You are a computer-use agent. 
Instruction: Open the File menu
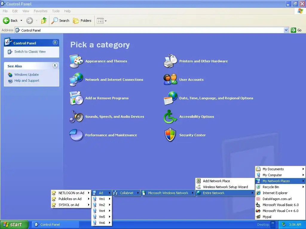click(x=5, y=11)
